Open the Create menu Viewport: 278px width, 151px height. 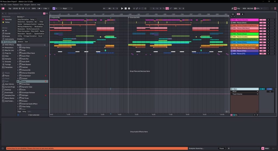pyautogui.click(x=10, y=5)
